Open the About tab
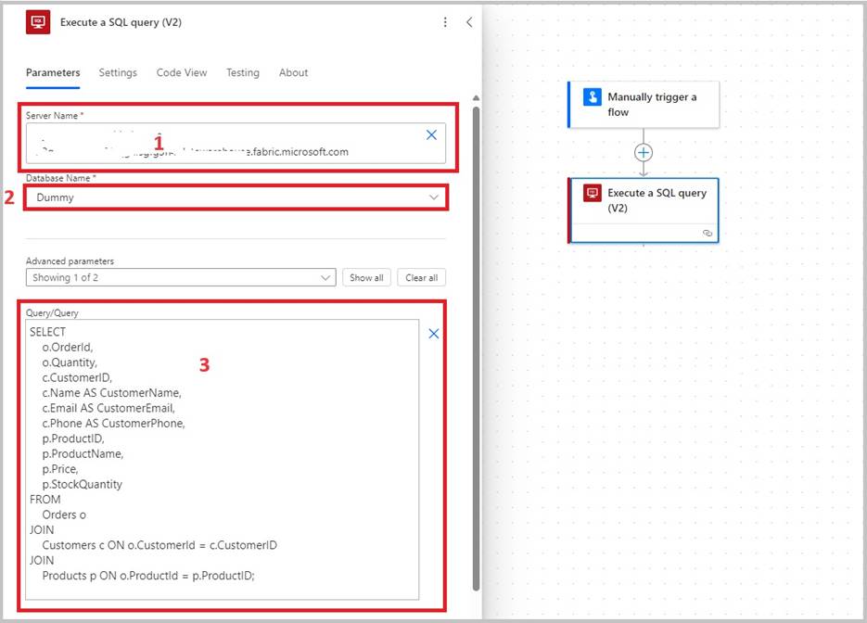The height and width of the screenshot is (623, 867). click(x=294, y=72)
